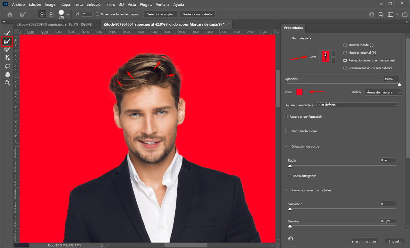Select the Refine Edge Brush tool
The height and width of the screenshot is (248, 410).
(7, 41)
